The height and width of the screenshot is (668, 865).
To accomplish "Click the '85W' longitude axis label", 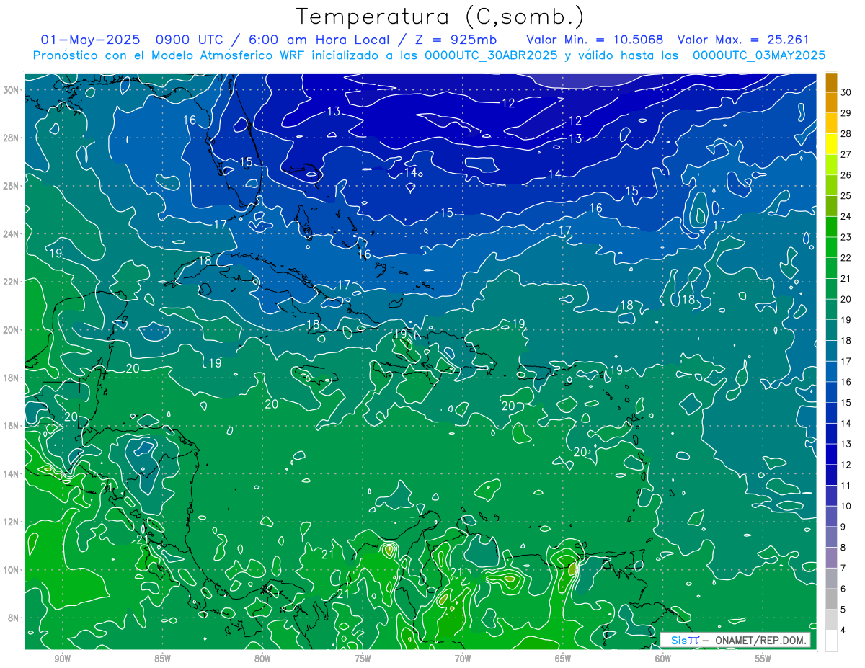I will click(x=162, y=659).
